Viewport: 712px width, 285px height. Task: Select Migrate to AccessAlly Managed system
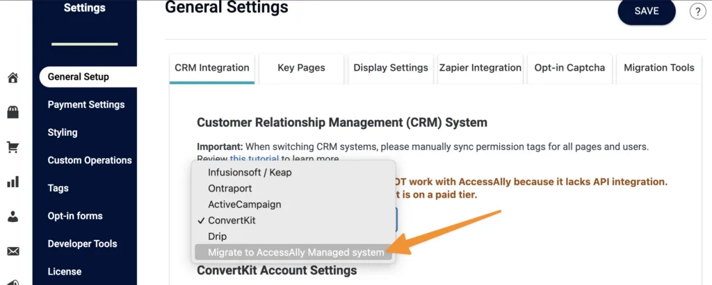point(293,252)
